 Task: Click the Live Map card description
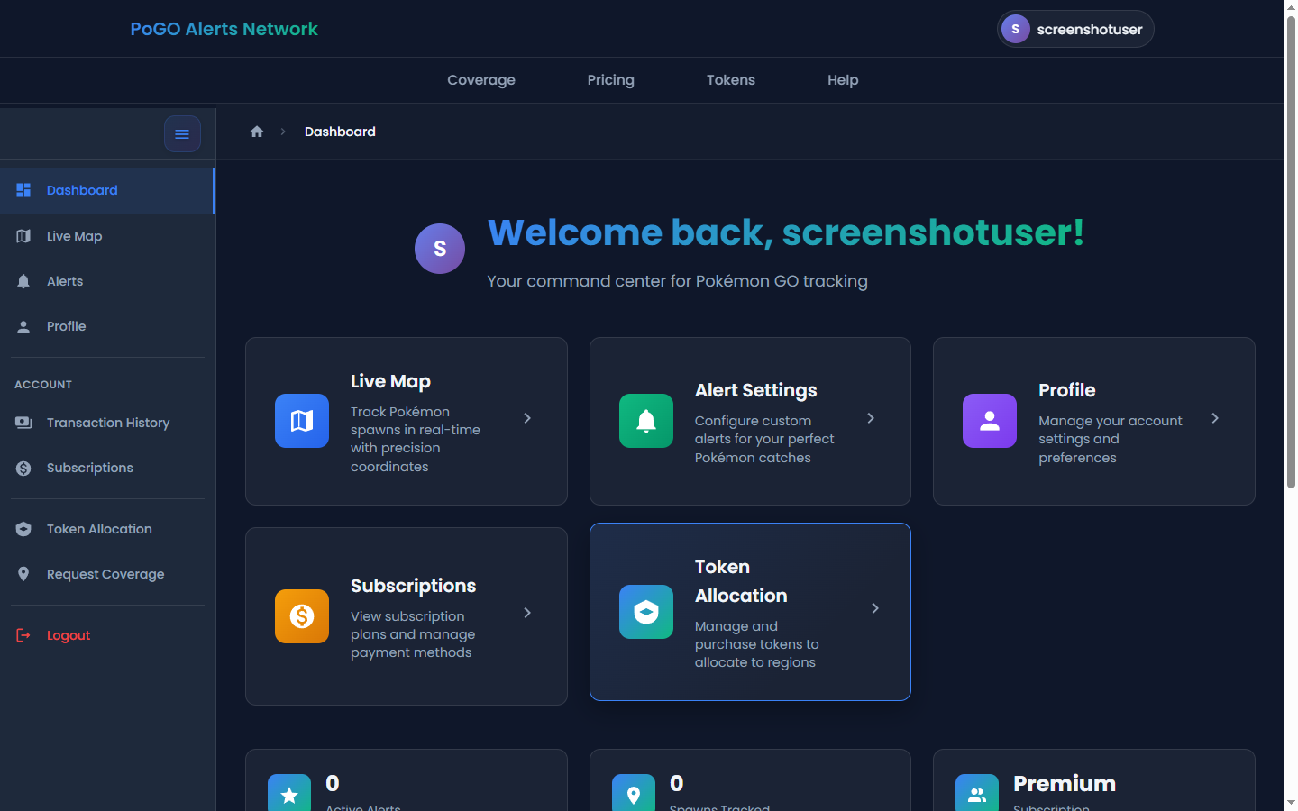(416, 439)
